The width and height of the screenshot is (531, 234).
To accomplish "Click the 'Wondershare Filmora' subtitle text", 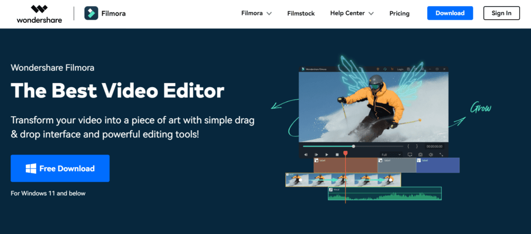I will coord(52,68).
